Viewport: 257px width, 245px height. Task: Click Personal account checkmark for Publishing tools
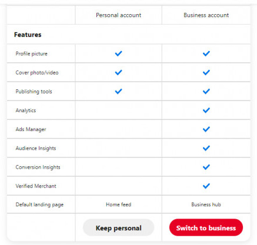click(118, 91)
